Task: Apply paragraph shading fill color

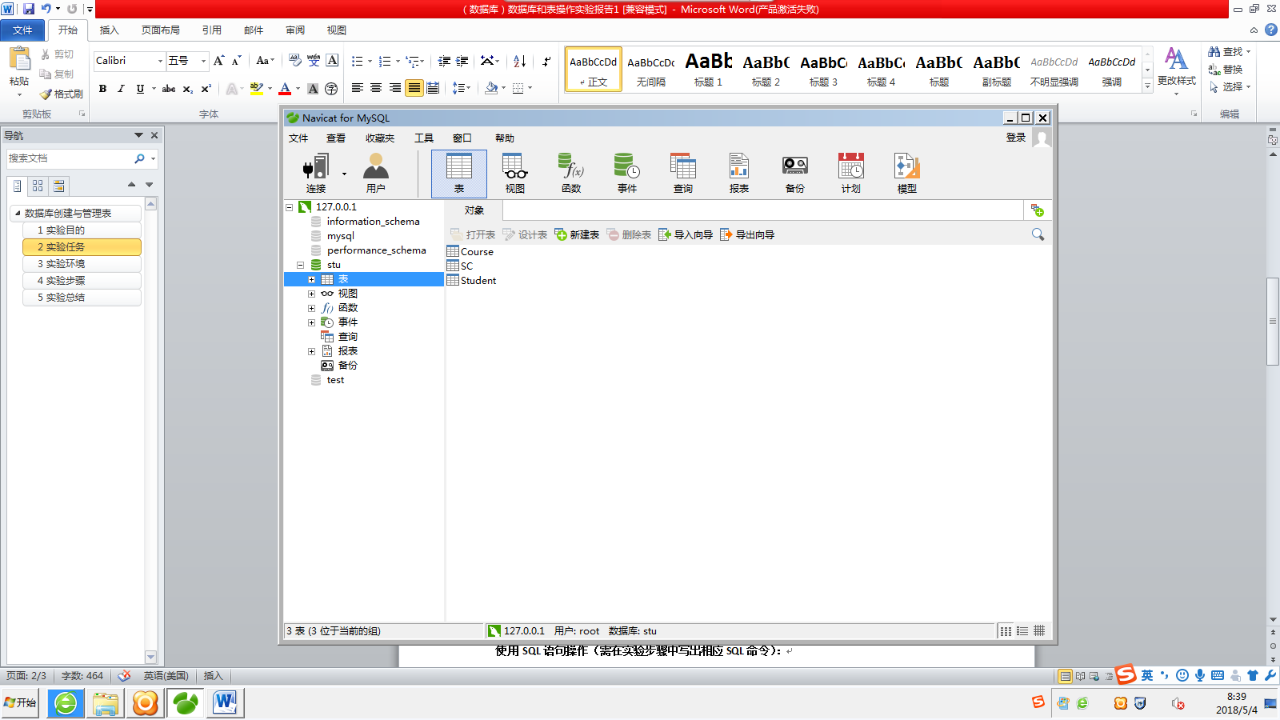Action: 491,88
